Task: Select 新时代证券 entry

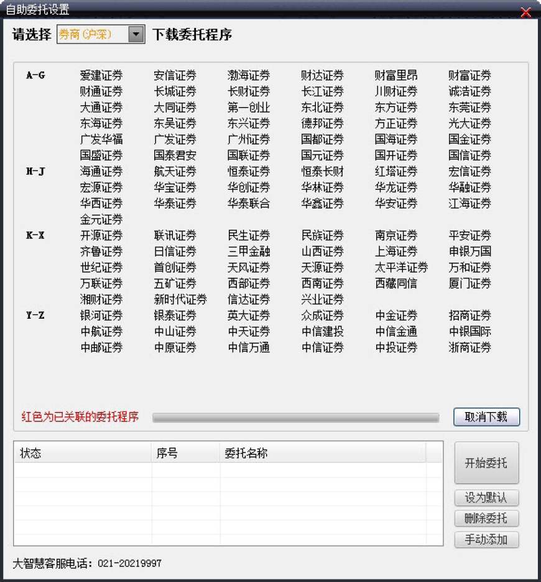Action: [180, 299]
